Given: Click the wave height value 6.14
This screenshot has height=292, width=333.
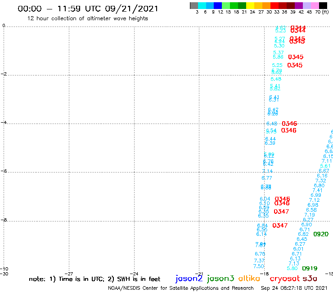Looking at the screenshot, I should click(261, 234).
